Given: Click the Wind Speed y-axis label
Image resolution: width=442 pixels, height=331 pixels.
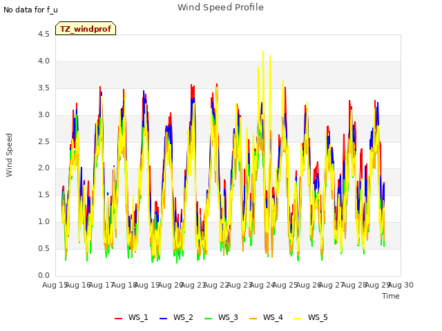Looking at the screenshot, I should click(9, 155).
